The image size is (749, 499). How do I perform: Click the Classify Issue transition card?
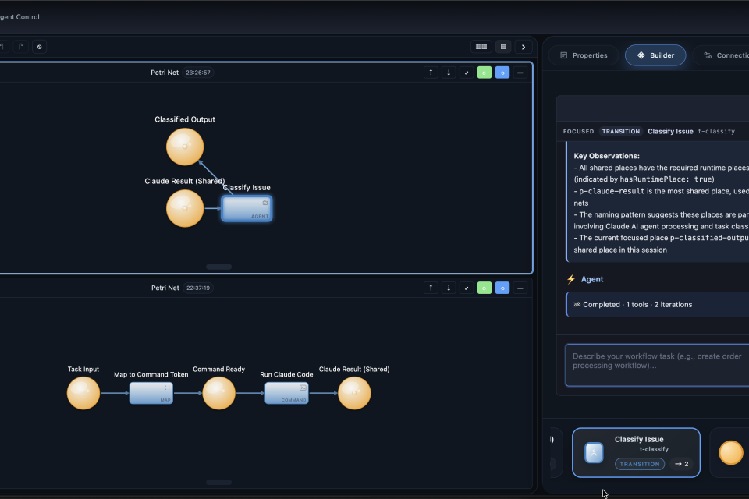(x=636, y=452)
